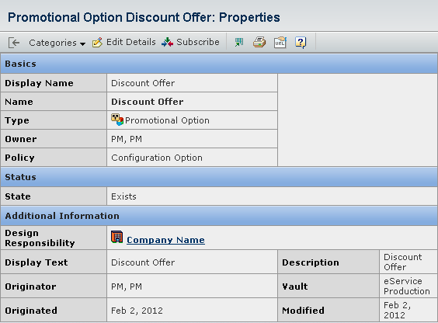Click the Subscribe arrows icon
Image resolution: width=438 pixels, height=323 pixels.
pos(167,43)
